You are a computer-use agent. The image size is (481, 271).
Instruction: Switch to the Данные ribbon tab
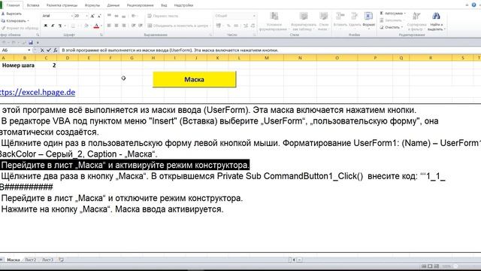(x=113, y=5)
